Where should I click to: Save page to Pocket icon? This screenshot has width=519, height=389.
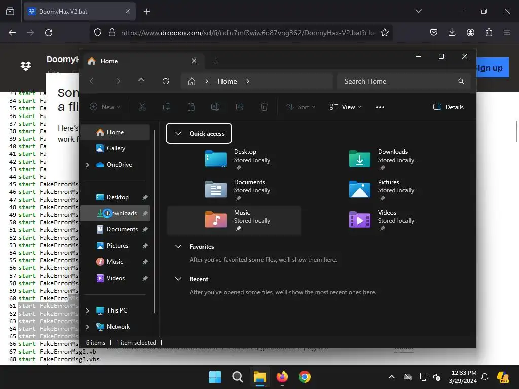[x=434, y=32]
